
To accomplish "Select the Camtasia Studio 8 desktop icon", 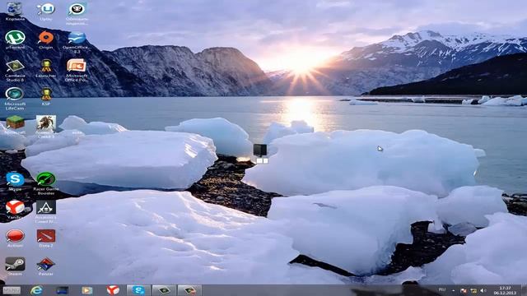I will (x=15, y=71).
